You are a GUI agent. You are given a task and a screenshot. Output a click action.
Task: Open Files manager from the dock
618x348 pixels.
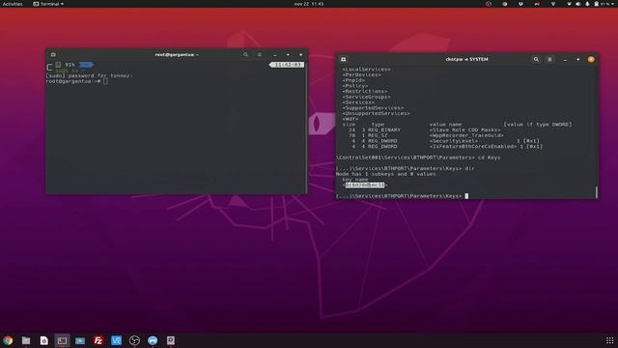[26, 340]
